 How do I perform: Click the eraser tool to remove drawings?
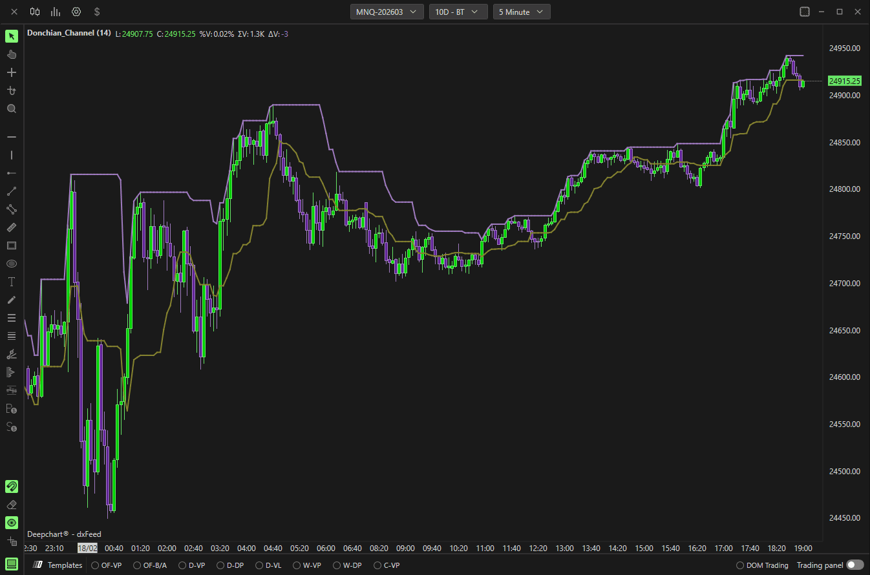(x=12, y=505)
